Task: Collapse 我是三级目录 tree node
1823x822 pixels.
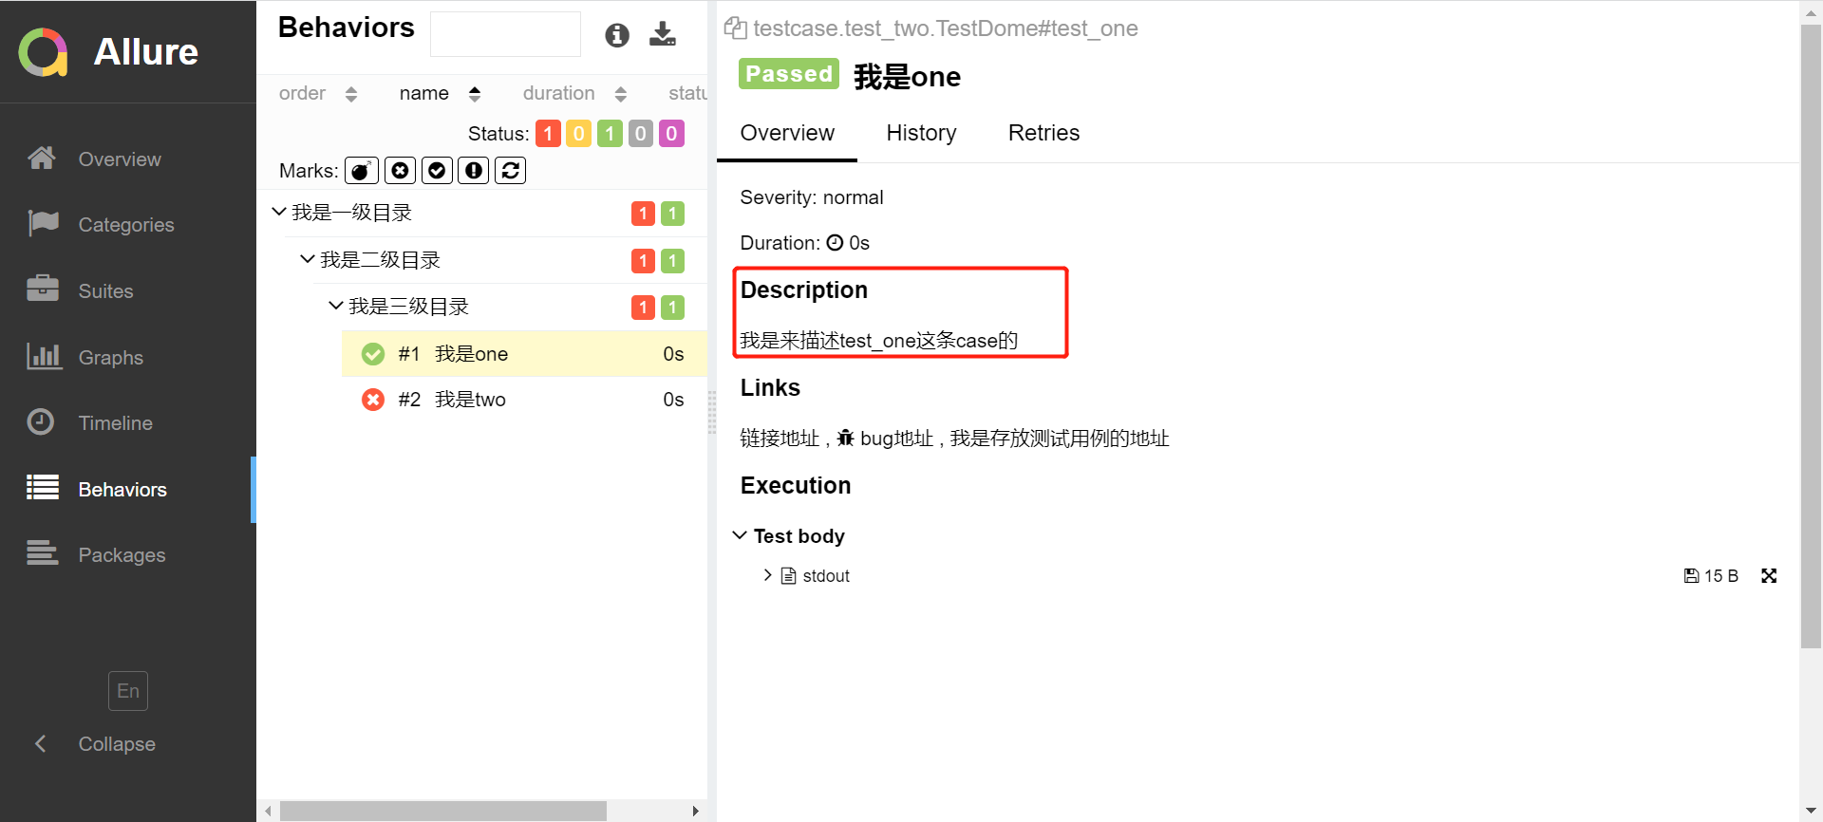Action: [335, 306]
